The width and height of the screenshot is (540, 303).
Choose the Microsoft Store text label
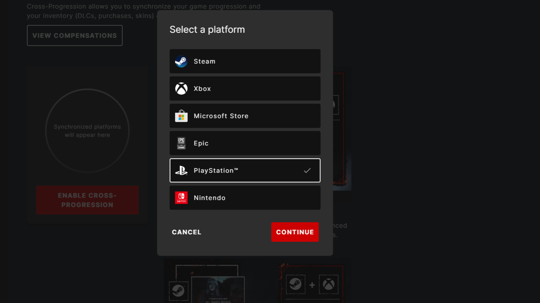(x=221, y=116)
